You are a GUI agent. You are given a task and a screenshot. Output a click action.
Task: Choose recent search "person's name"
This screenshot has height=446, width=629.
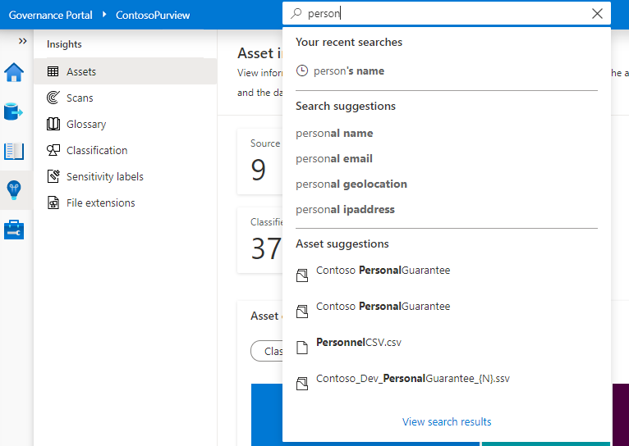(x=348, y=71)
